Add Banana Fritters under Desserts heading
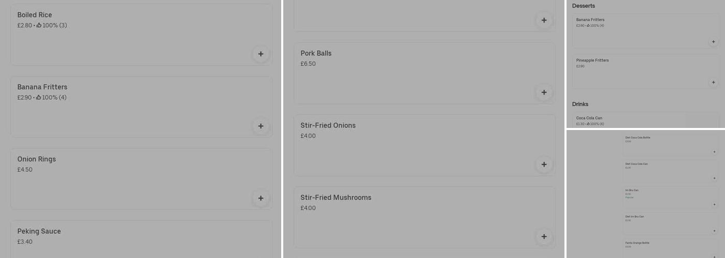The height and width of the screenshot is (258, 725). click(713, 42)
